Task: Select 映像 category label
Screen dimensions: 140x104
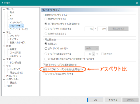Action: (x=8, y=46)
